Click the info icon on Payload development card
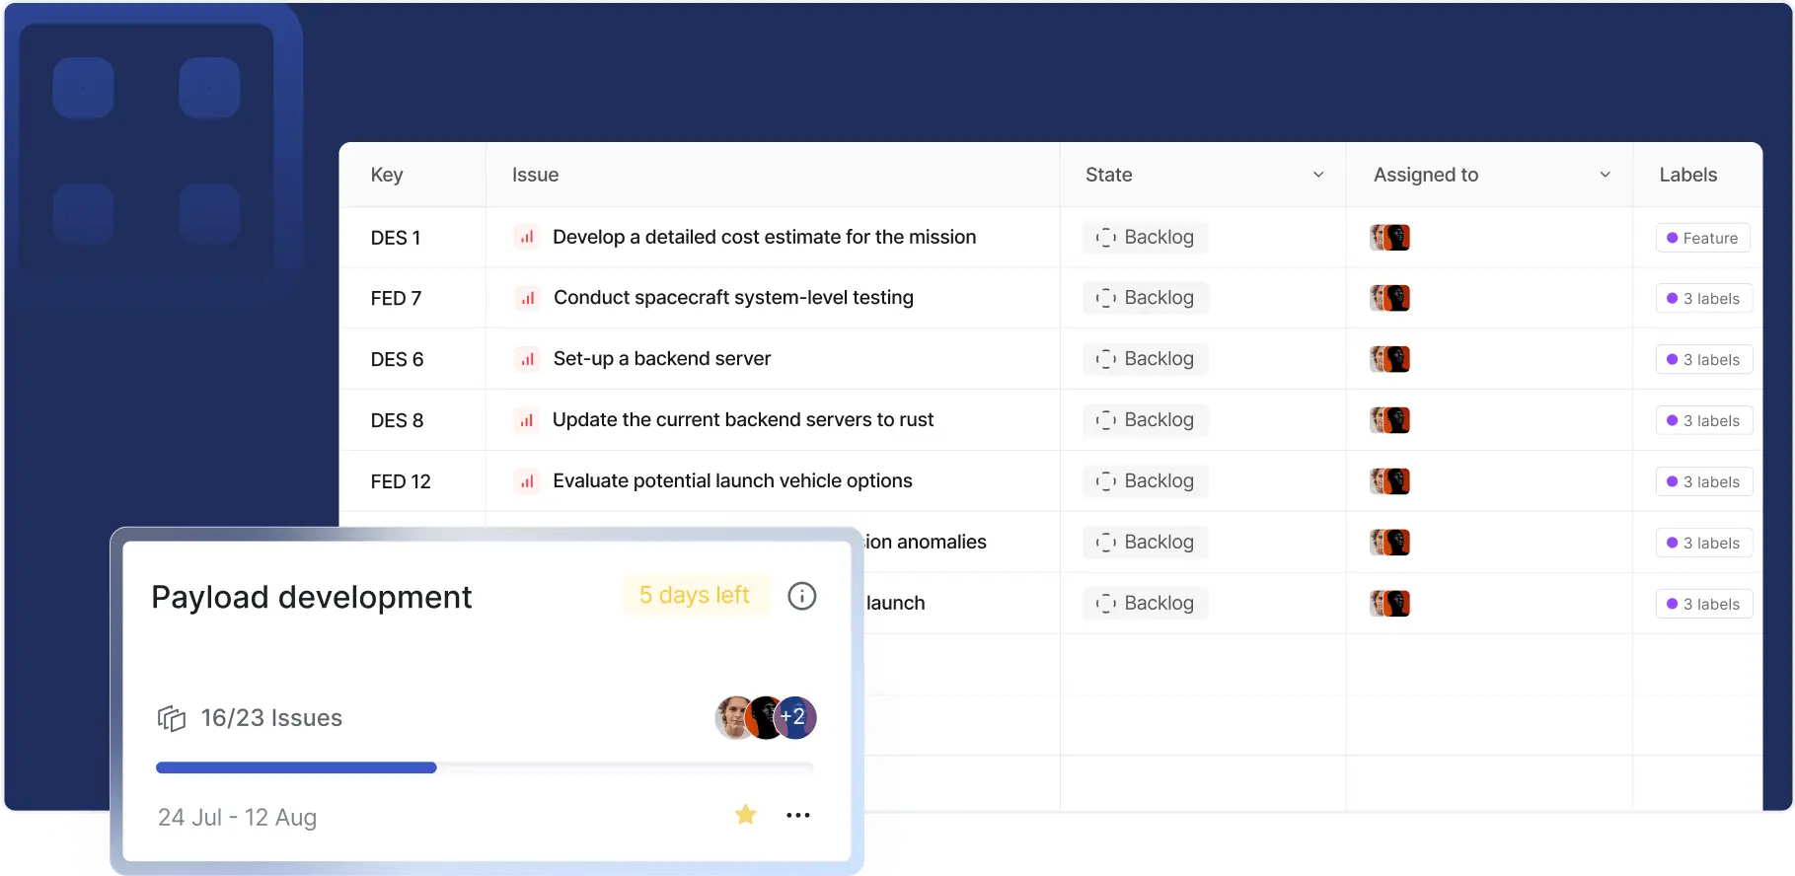 click(801, 596)
